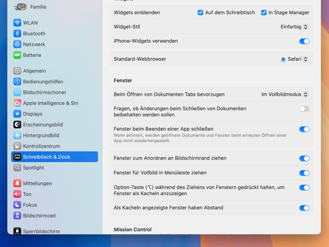Click the Schreibtisch & Dock icon
This screenshot has width=329, height=247.
pyautogui.click(x=17, y=157)
